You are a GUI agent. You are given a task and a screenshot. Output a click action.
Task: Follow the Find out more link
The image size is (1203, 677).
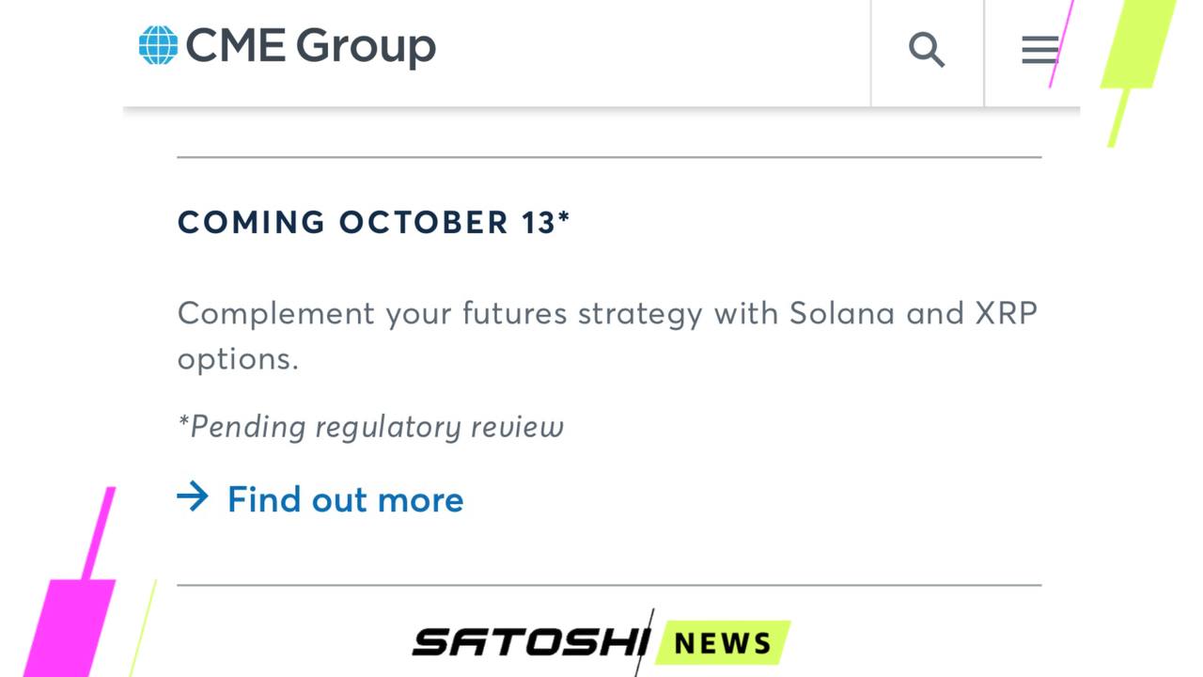(345, 499)
